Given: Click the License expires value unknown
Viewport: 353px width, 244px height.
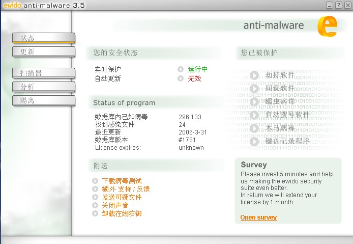Looking at the screenshot, I should [x=191, y=148].
